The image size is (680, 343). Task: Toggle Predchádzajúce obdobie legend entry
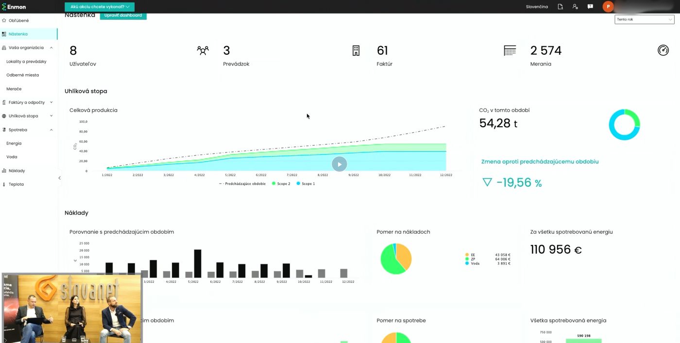pos(242,184)
